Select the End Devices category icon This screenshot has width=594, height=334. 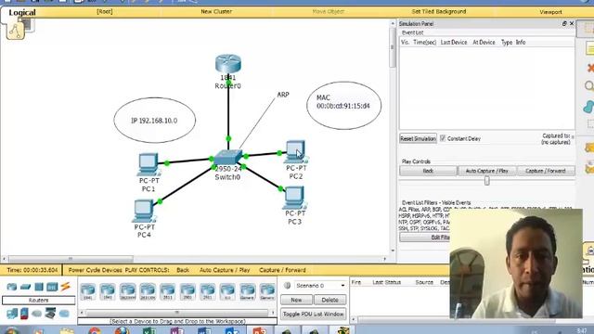pos(12,314)
